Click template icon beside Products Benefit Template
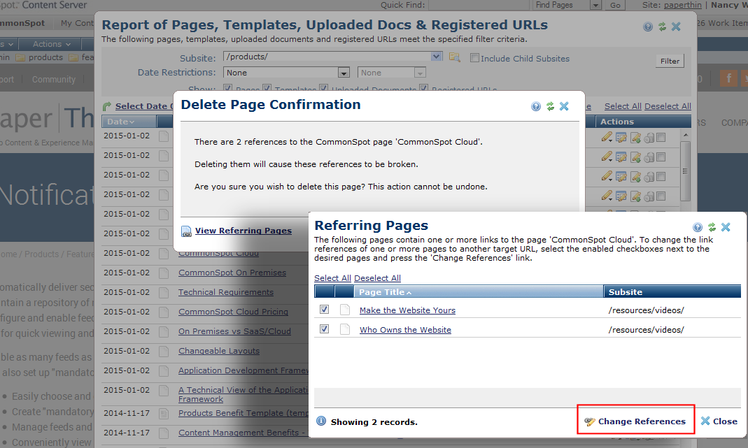The width and height of the screenshot is (748, 448). pos(164,413)
